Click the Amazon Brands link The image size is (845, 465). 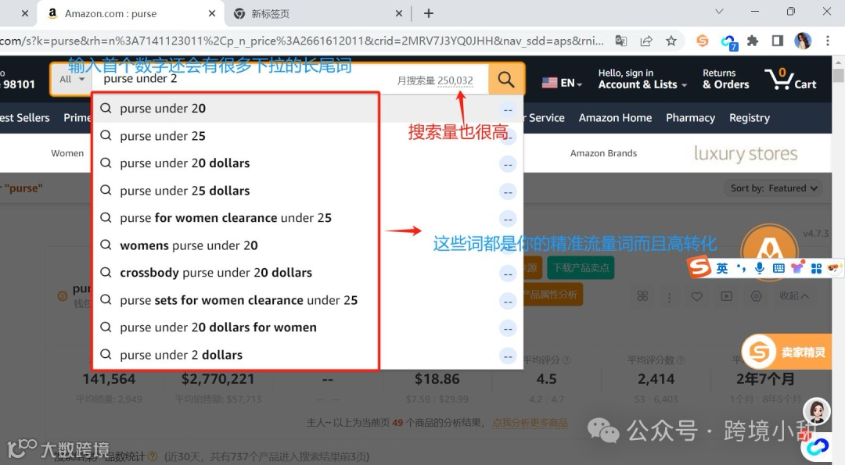(x=603, y=153)
